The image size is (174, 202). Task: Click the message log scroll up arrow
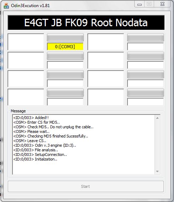pyautogui.click(x=157, y=118)
